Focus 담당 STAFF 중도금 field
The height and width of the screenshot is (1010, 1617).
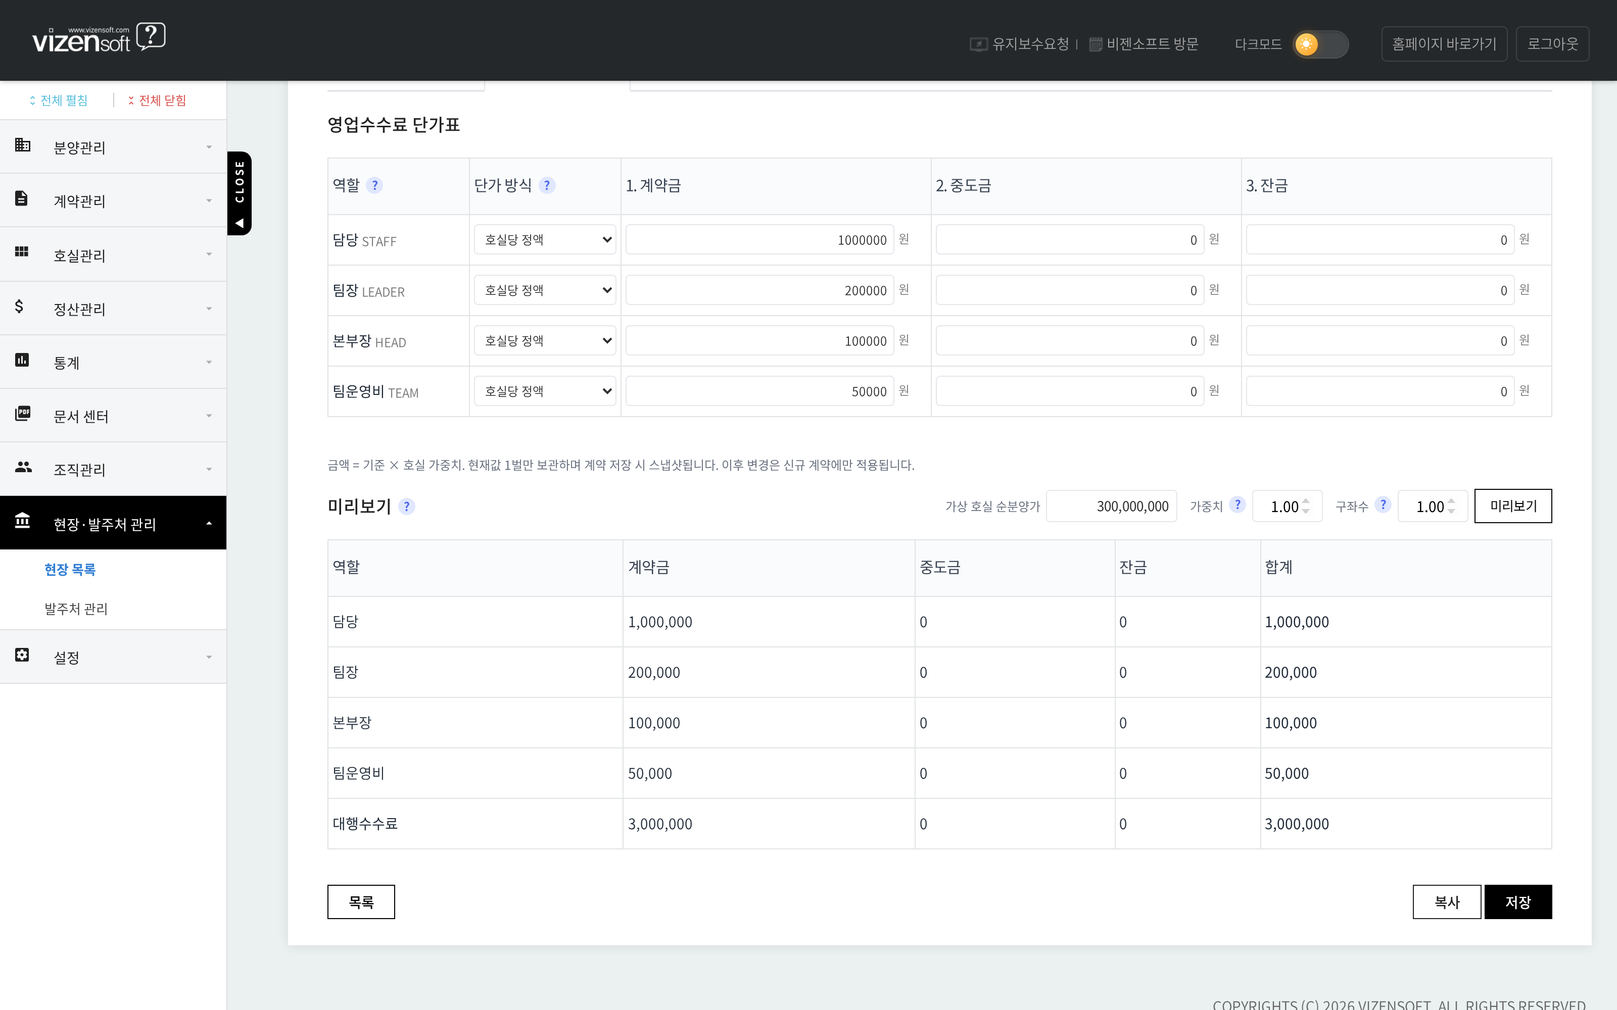pyautogui.click(x=1070, y=239)
